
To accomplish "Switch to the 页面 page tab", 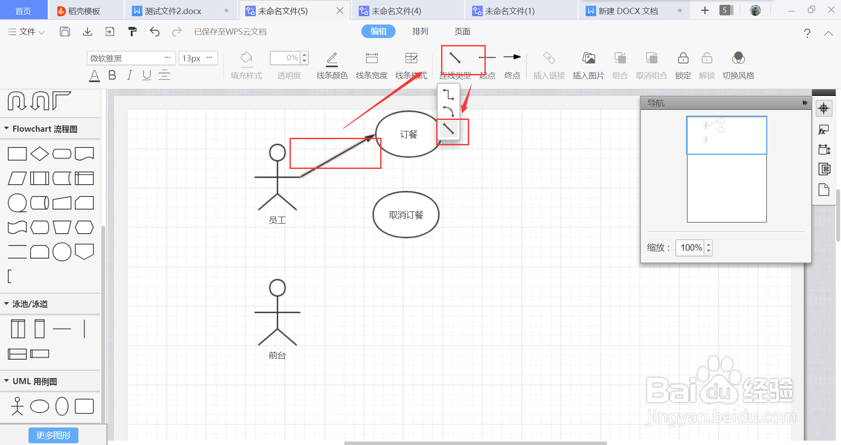I will [x=462, y=32].
